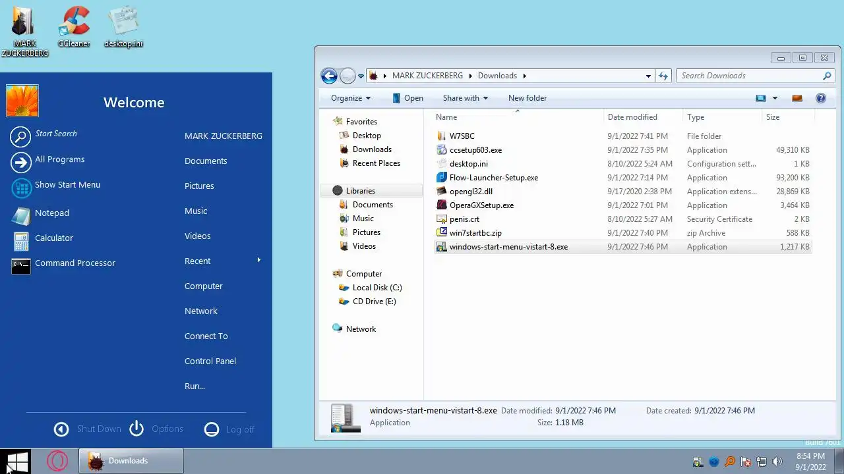Viewport: 844px width, 474px height.
Task: Expand the address bar history dropdown
Action: coord(648,76)
